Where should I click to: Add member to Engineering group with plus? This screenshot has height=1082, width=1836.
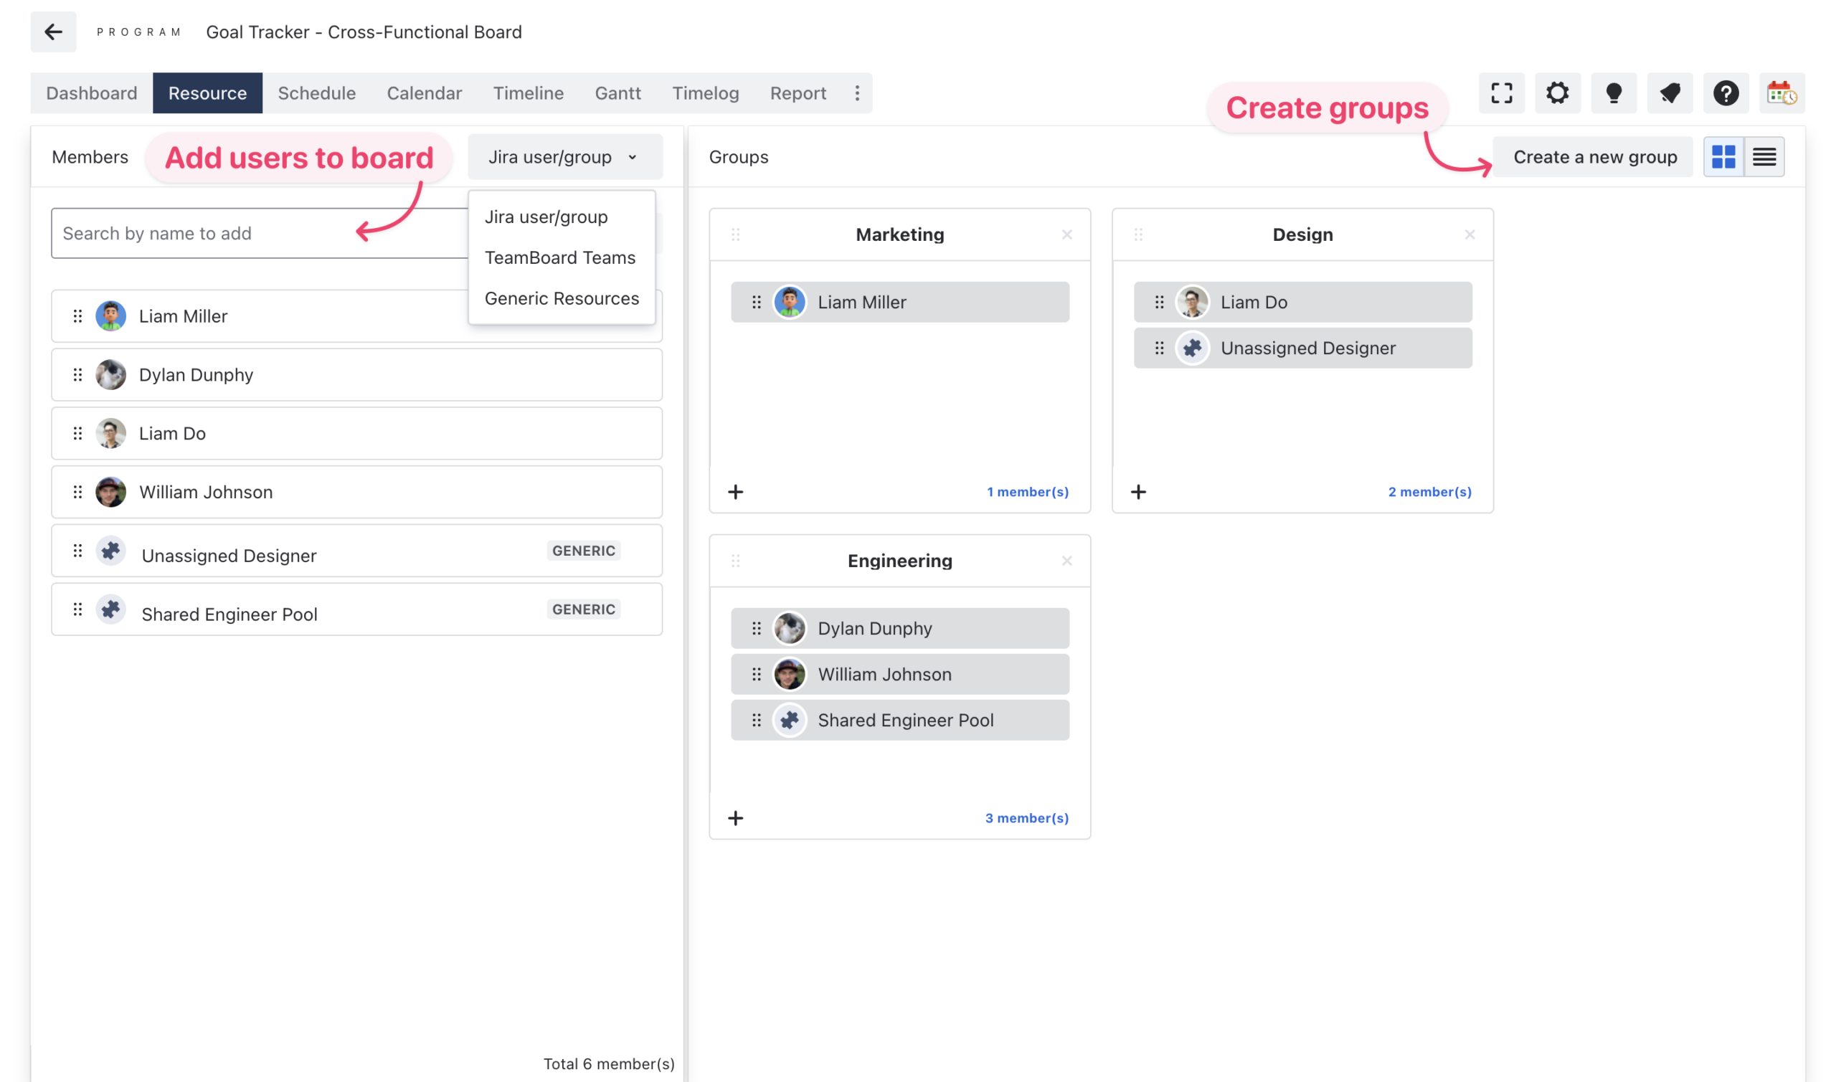pos(736,818)
